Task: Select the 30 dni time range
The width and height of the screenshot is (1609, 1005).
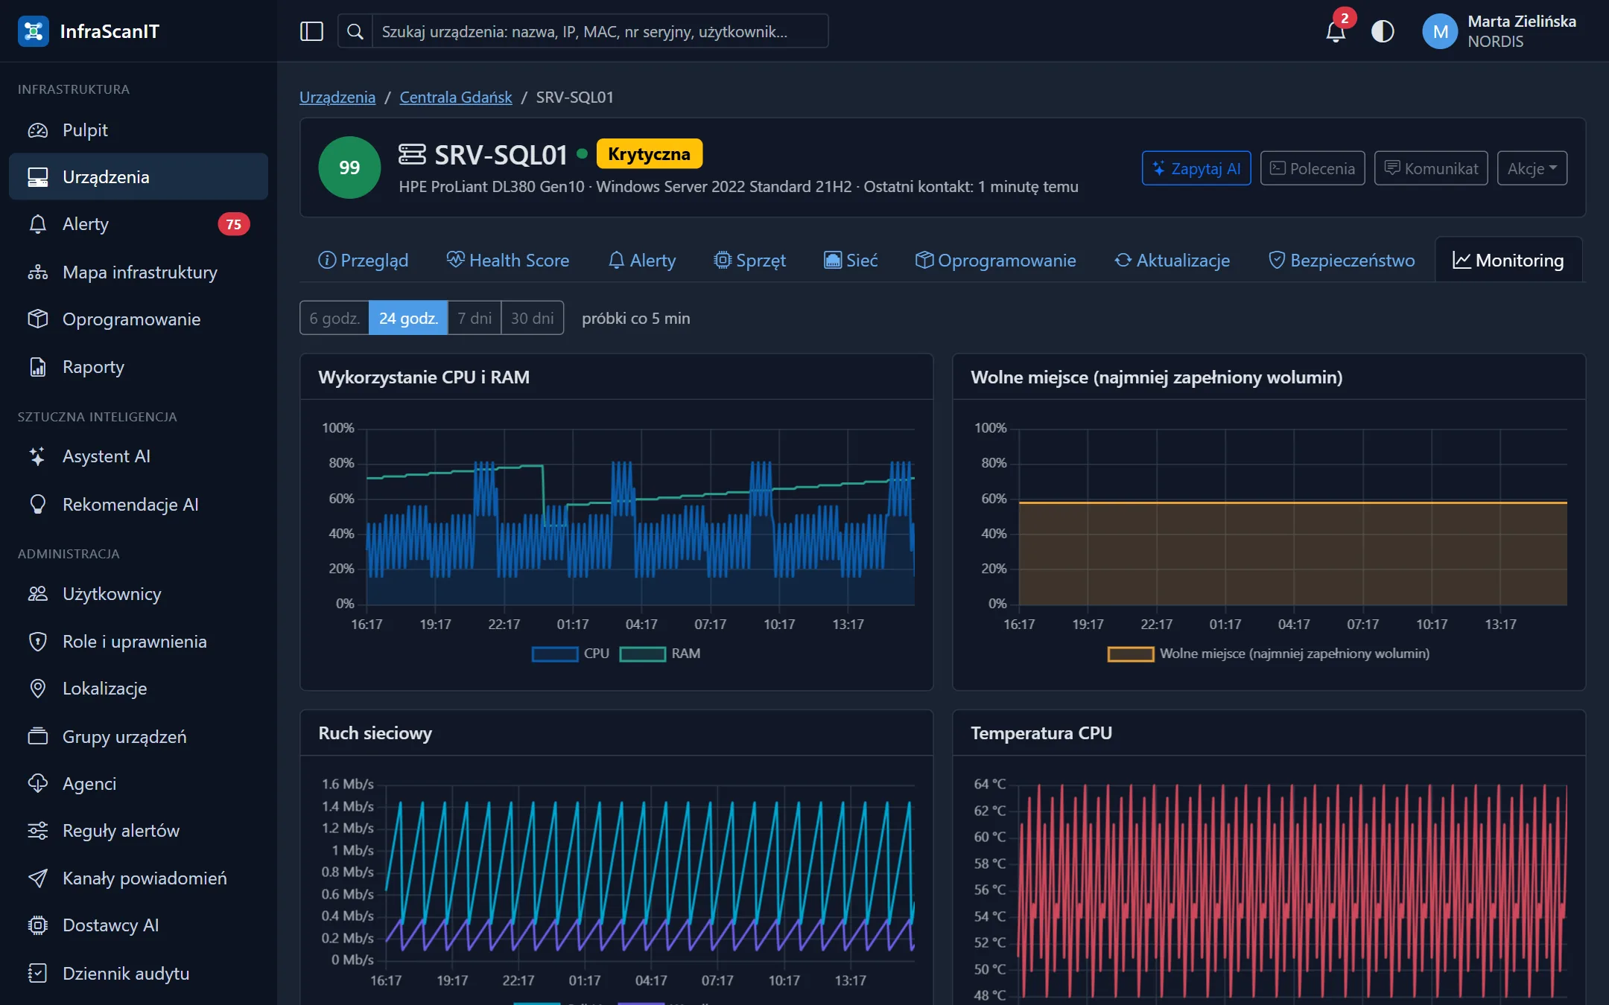Action: click(532, 318)
